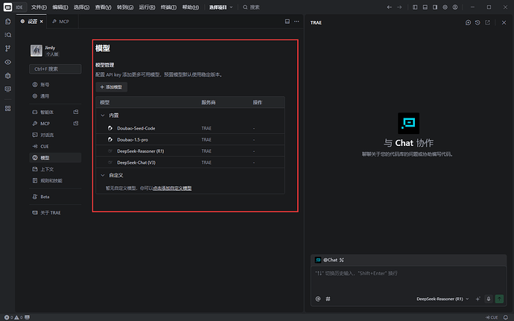Viewport: 514px width, 321px height.
Task: Activate the microphone voice input button
Action: point(489,299)
